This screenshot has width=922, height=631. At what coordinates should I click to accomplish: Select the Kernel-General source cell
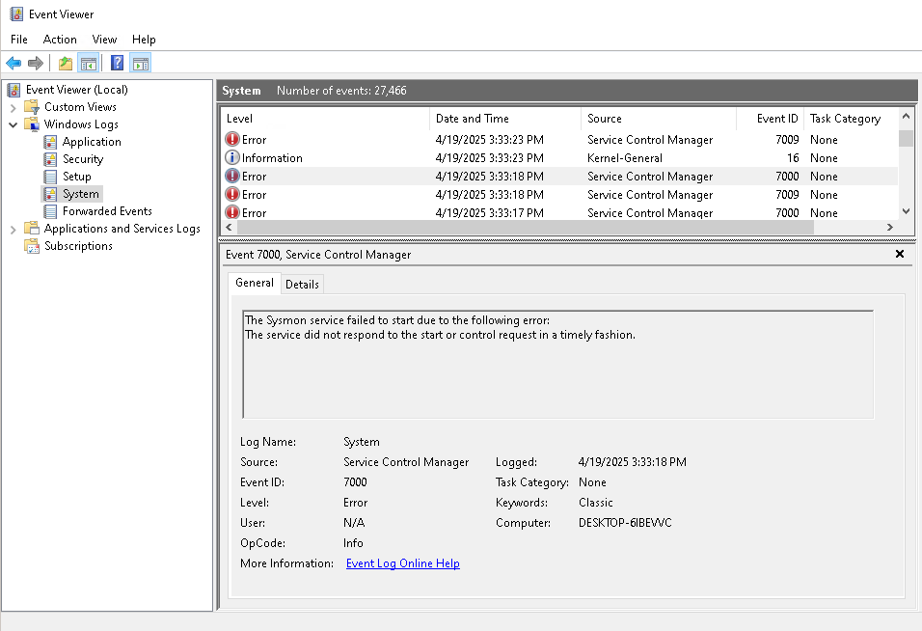point(625,157)
